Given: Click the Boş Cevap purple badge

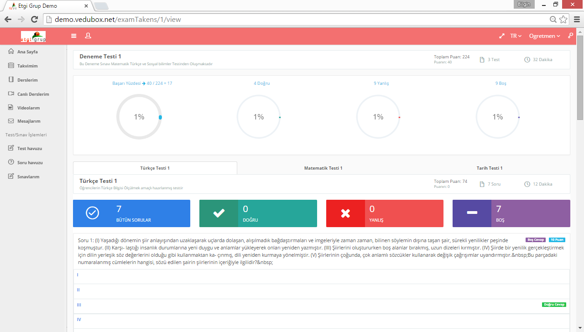Looking at the screenshot, I should (x=536, y=239).
